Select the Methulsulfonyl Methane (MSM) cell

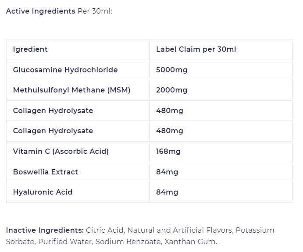point(71,90)
